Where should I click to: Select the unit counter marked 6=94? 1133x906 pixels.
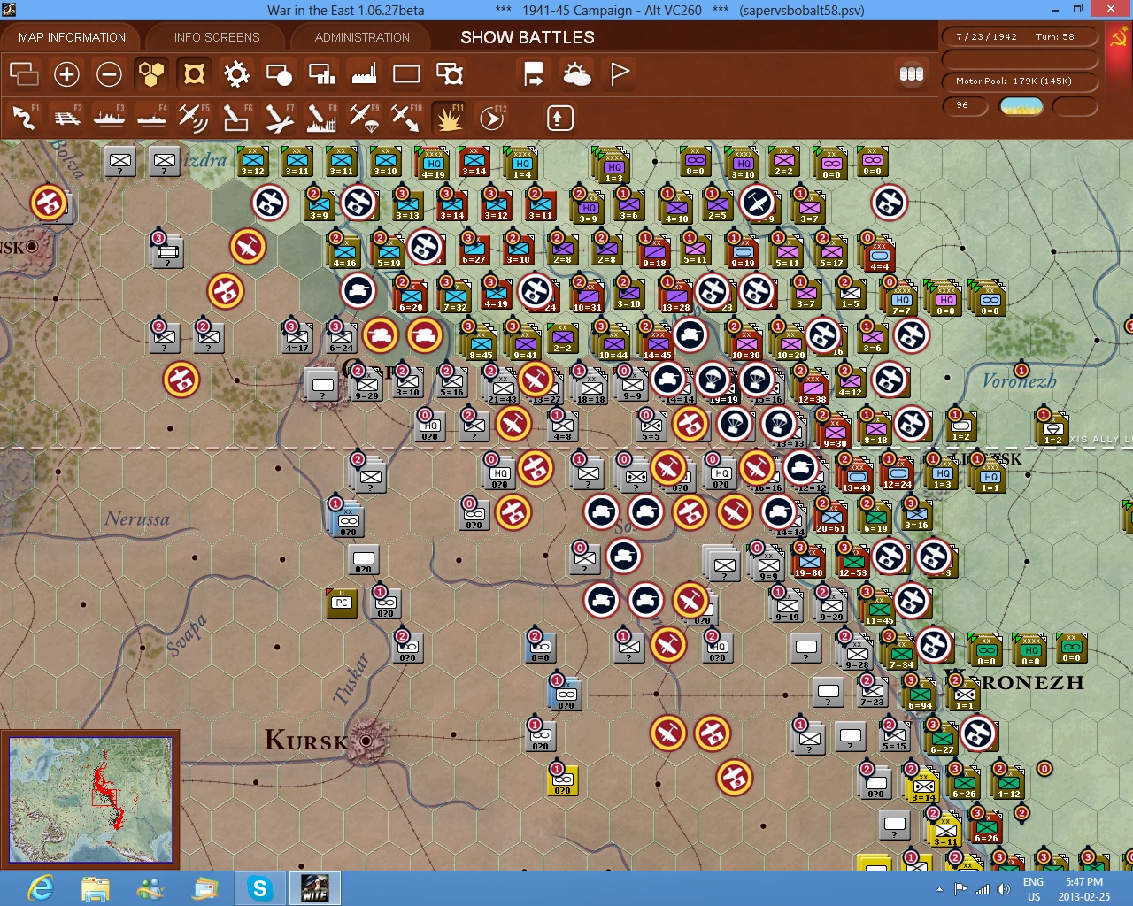pos(920,695)
